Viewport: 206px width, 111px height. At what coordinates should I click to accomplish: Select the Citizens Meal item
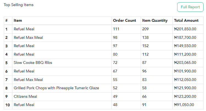25,96
